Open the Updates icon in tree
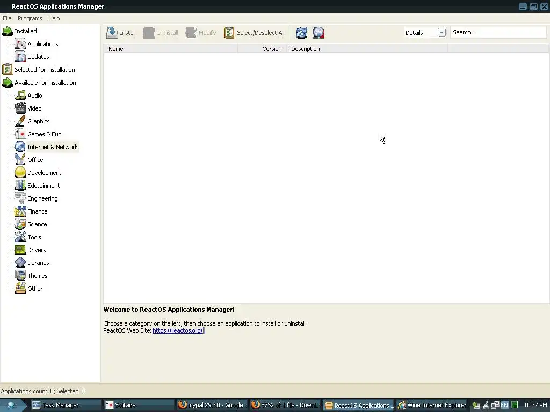 pyautogui.click(x=20, y=57)
